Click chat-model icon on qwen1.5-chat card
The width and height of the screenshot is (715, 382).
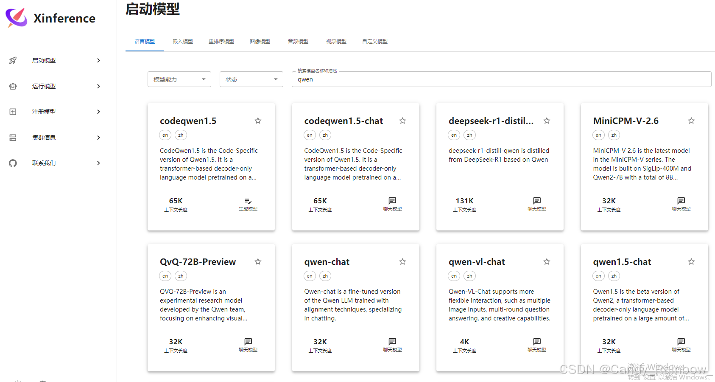[681, 341]
